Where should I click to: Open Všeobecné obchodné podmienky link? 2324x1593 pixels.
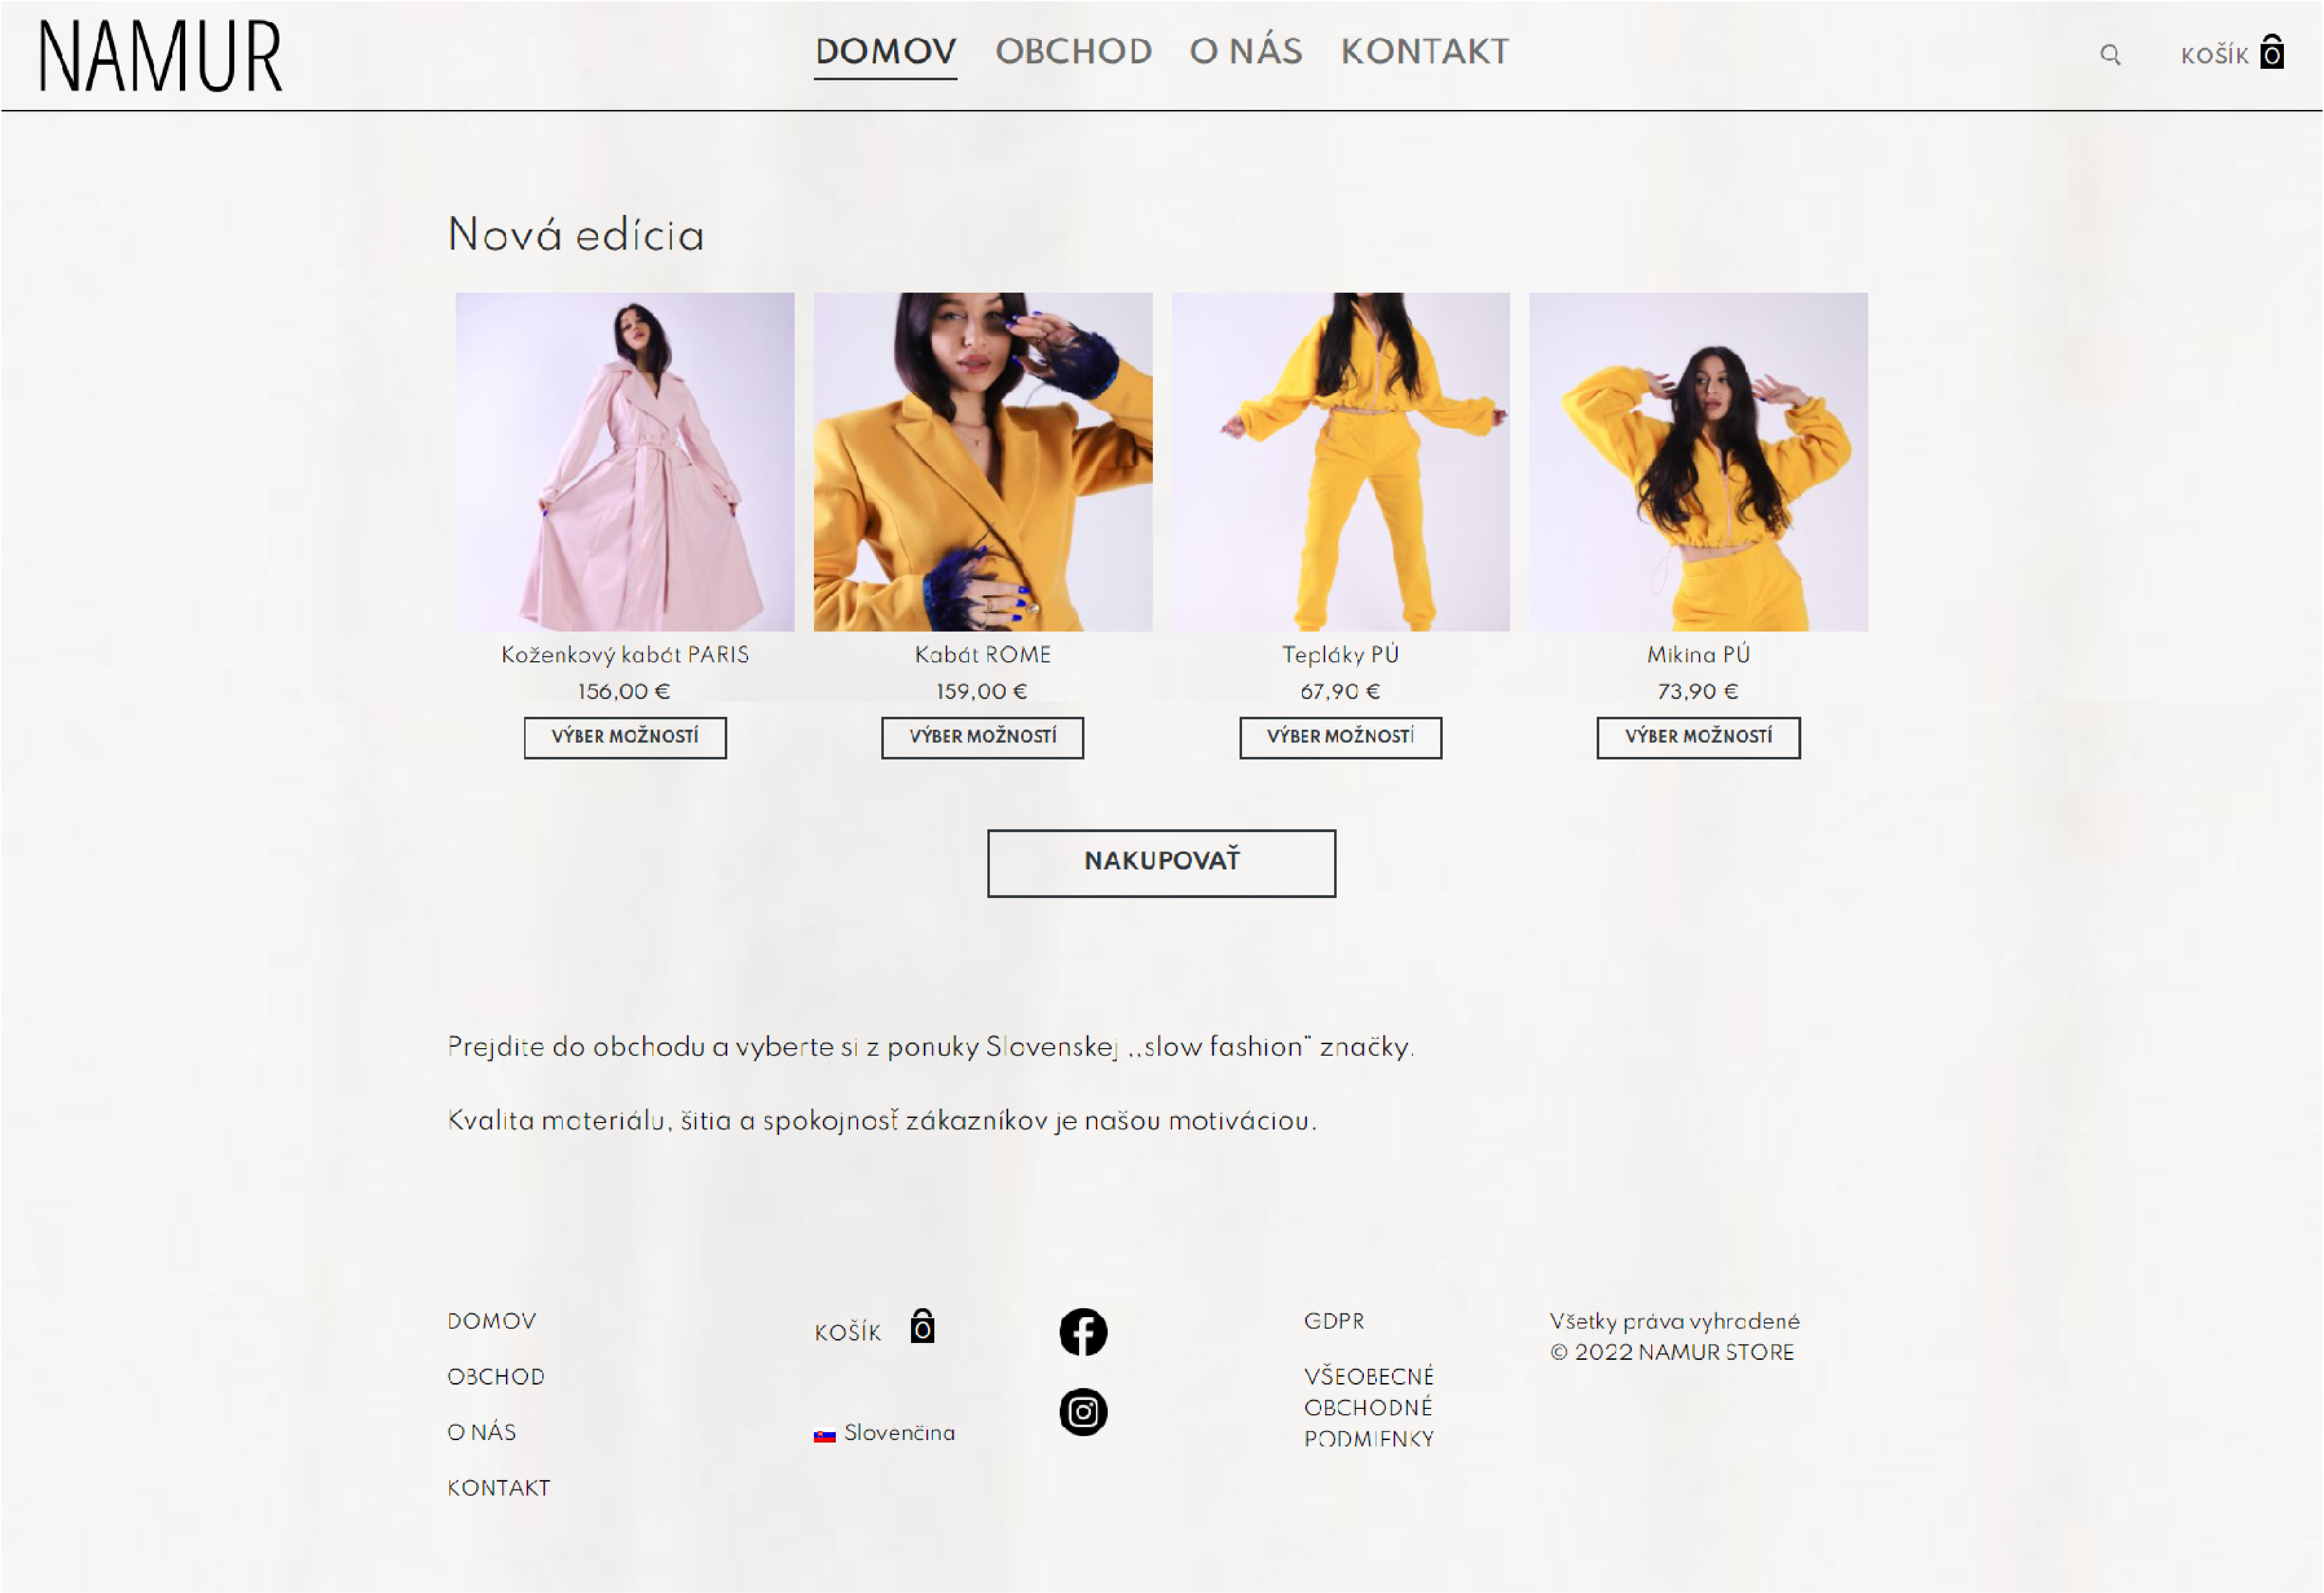point(1368,1407)
